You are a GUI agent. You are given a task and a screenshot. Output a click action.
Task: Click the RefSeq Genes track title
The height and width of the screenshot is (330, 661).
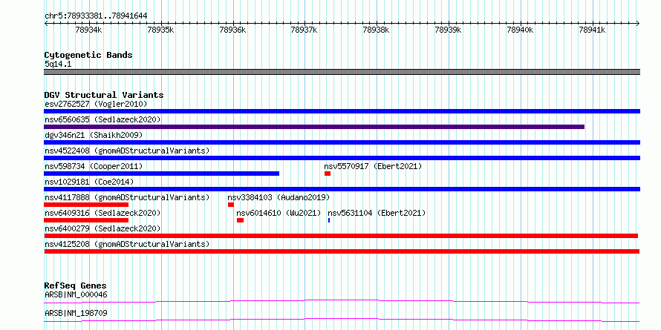point(76,286)
